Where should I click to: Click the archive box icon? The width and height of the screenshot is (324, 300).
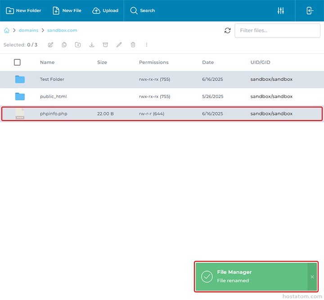pyautogui.click(x=105, y=45)
